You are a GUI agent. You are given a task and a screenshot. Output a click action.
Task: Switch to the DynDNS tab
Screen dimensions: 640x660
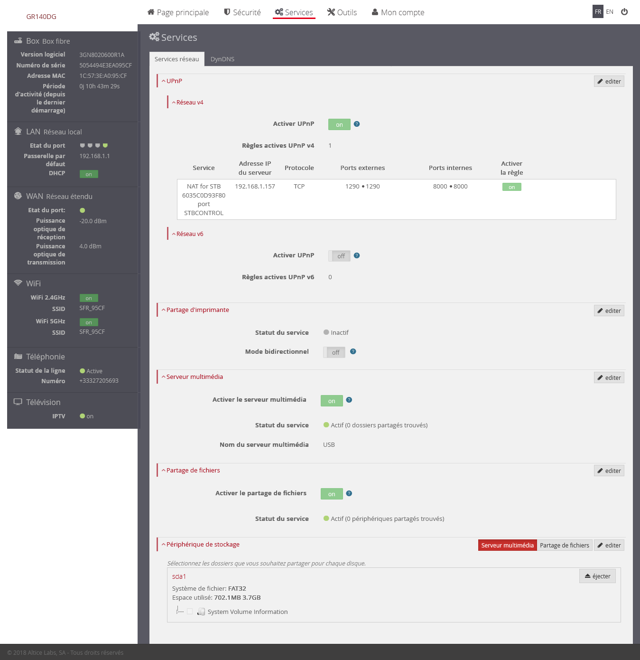[x=222, y=59]
